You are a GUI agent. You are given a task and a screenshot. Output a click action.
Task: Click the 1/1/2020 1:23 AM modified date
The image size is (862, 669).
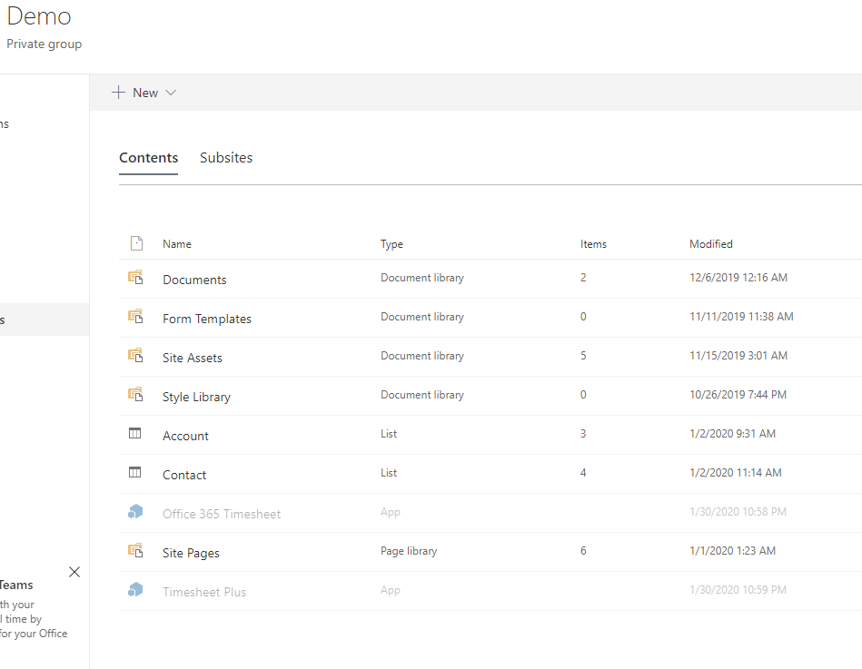point(732,550)
